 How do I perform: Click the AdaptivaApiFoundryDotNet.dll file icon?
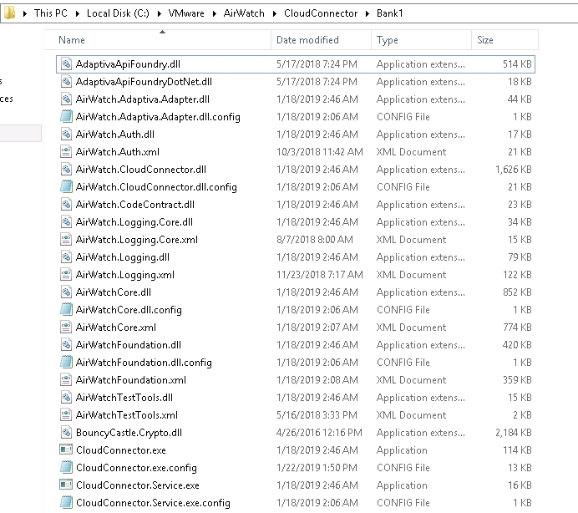click(66, 82)
